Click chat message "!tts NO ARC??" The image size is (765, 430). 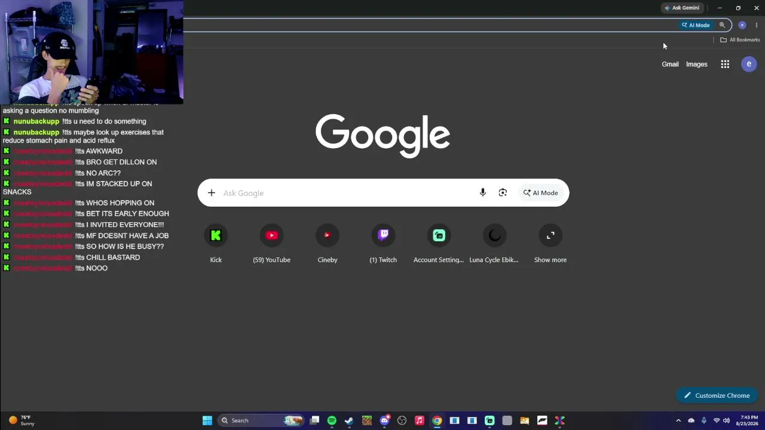pos(98,173)
